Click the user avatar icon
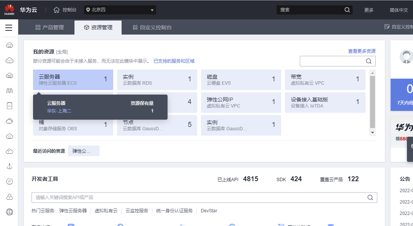The height and width of the screenshot is (226, 413). click(406, 57)
